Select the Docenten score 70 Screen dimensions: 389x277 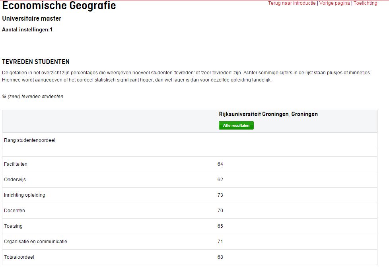point(220,211)
